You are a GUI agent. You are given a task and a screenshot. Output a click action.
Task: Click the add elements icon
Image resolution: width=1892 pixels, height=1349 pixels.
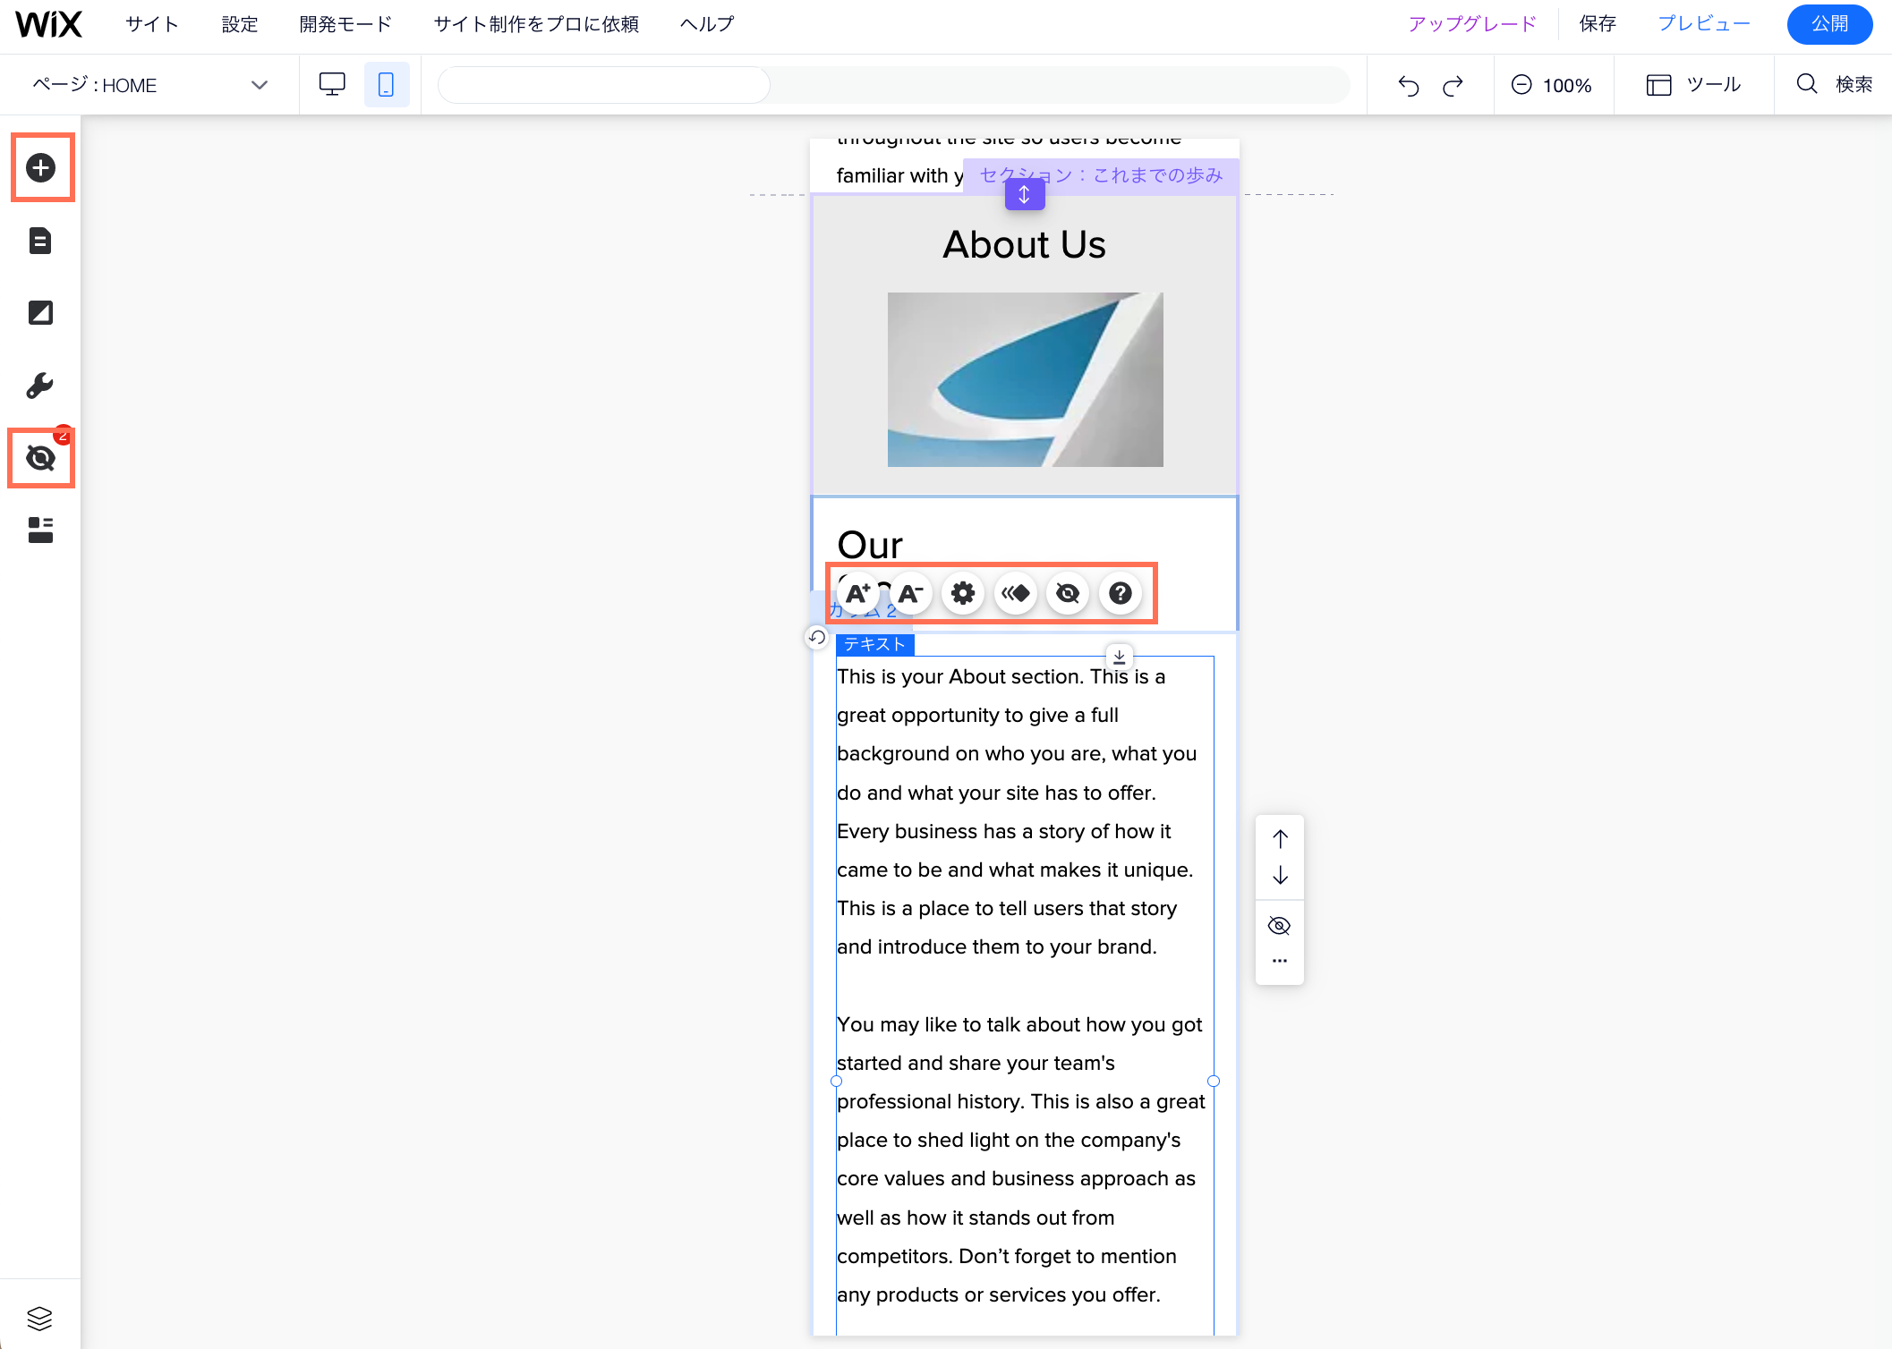39,168
